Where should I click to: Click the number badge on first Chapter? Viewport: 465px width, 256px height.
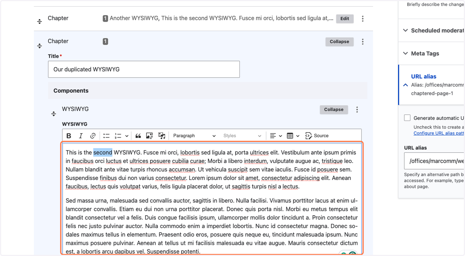(x=105, y=18)
